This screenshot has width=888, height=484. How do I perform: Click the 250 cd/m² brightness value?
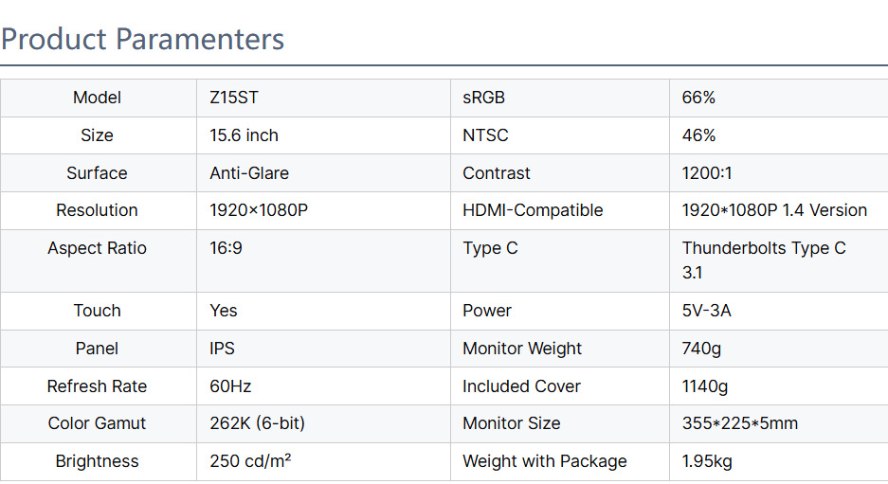tap(250, 461)
